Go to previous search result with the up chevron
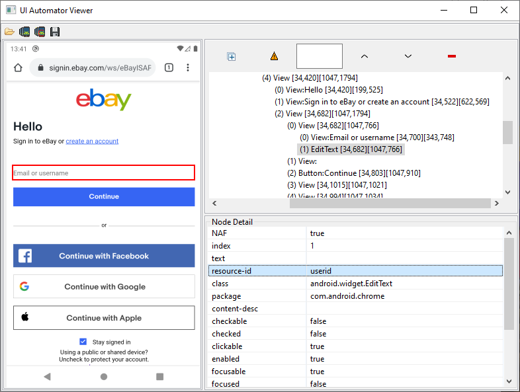The image size is (520, 392). pos(365,56)
